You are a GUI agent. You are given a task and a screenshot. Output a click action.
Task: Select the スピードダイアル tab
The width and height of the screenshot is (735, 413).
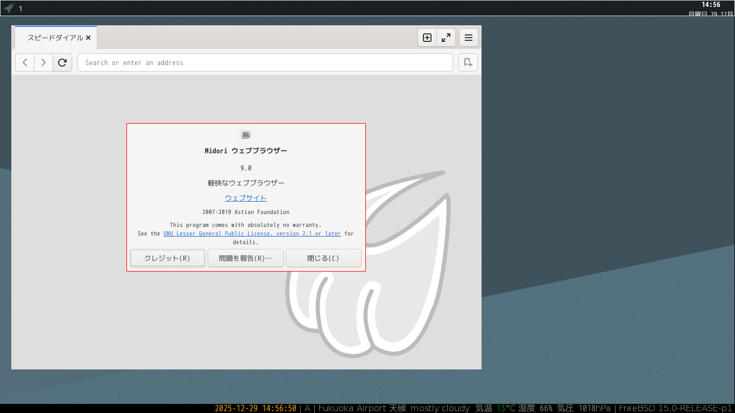[x=55, y=38]
